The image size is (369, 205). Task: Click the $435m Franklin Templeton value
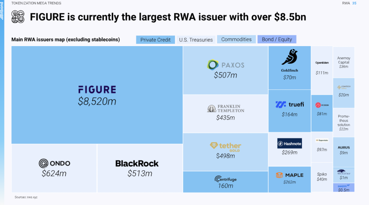pyautogui.click(x=226, y=118)
